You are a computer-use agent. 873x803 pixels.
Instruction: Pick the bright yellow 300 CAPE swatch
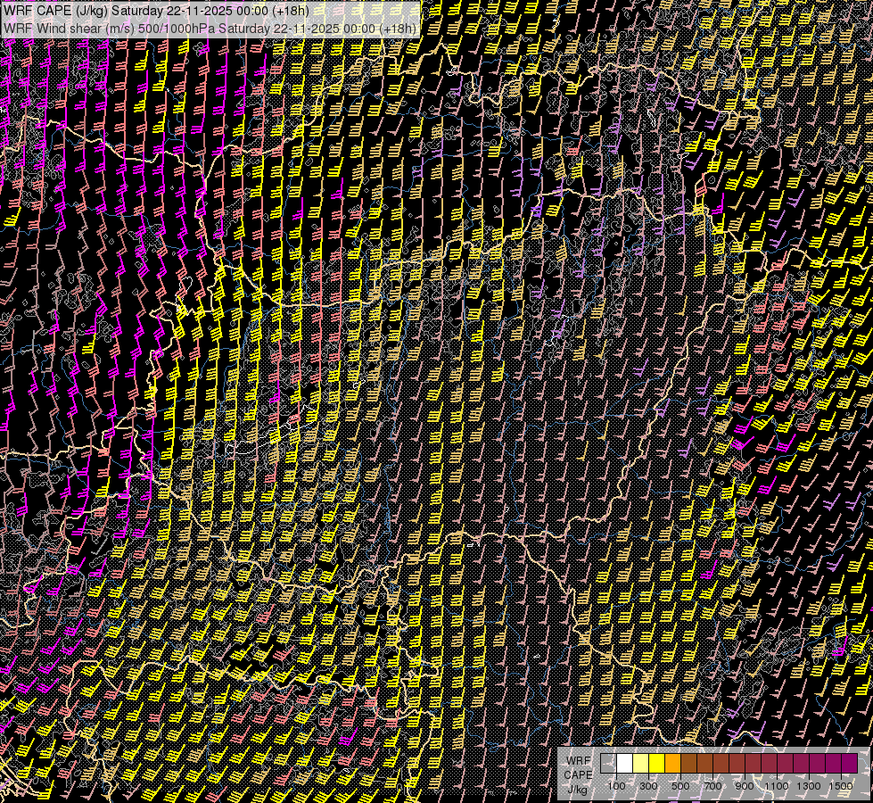click(657, 764)
